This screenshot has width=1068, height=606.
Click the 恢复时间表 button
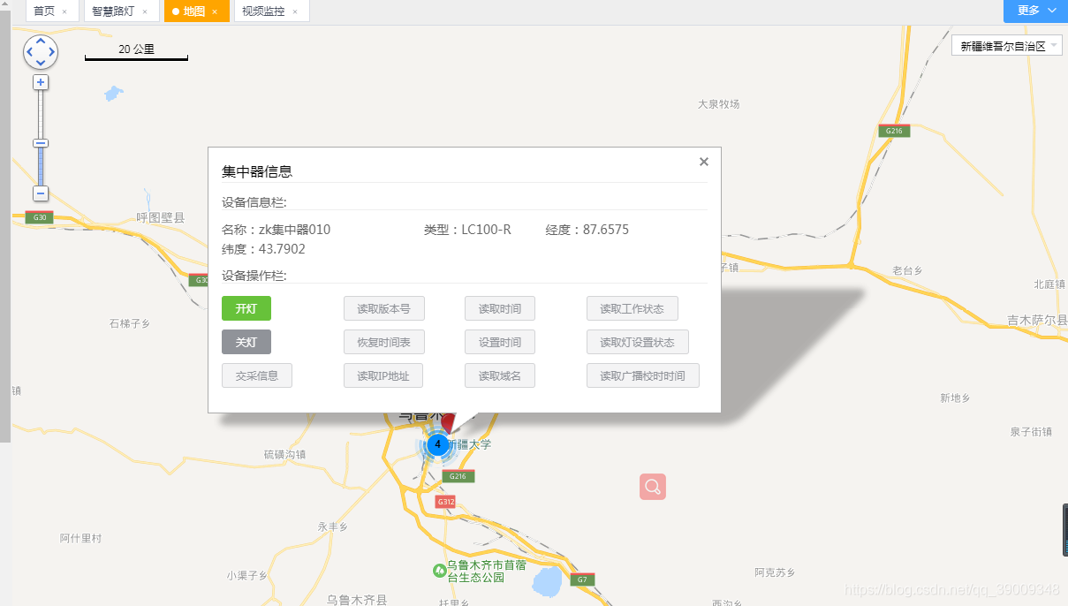coord(383,342)
